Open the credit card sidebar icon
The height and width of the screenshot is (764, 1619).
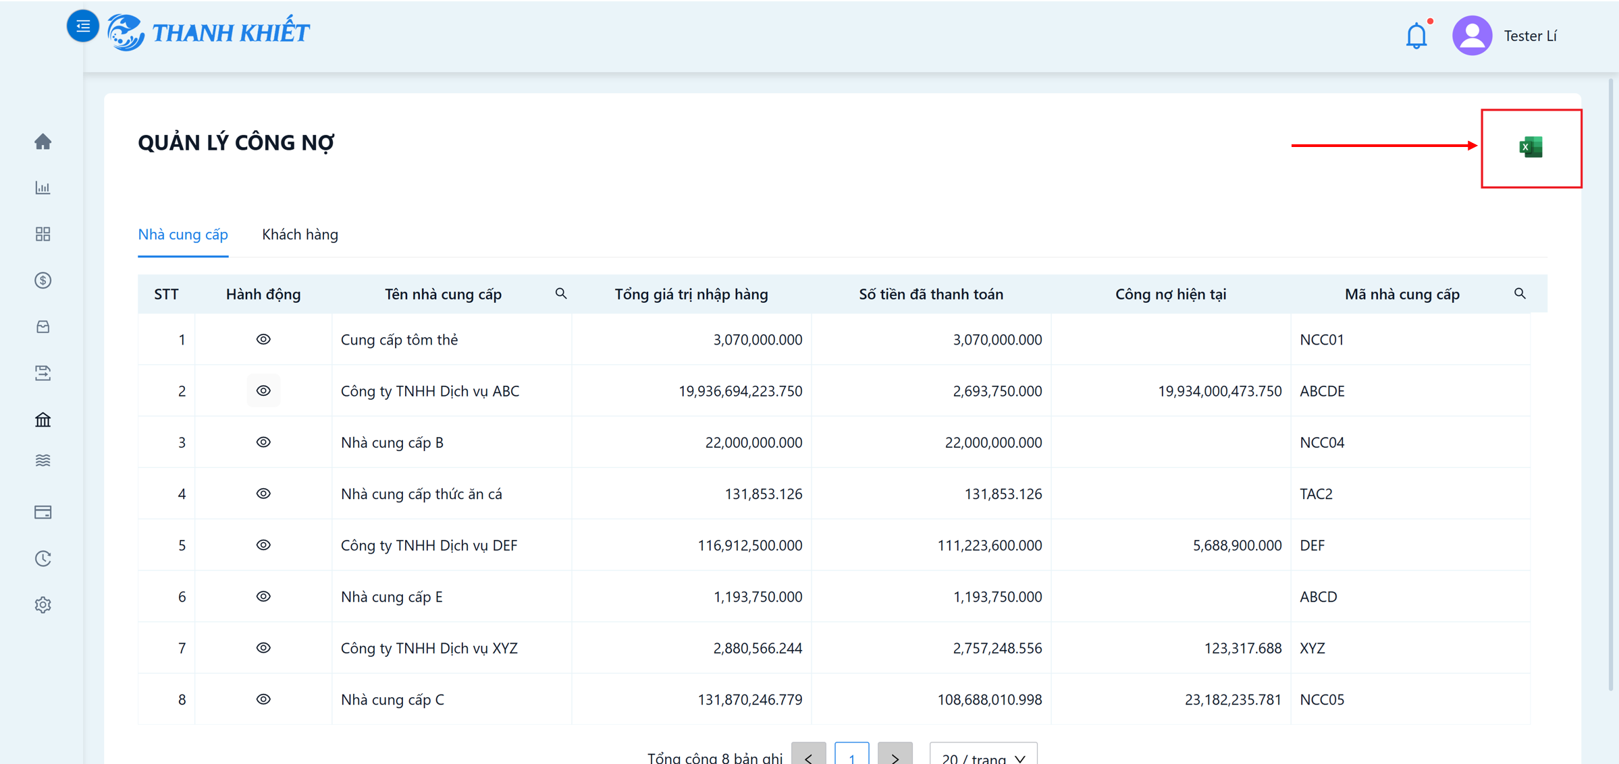(43, 512)
